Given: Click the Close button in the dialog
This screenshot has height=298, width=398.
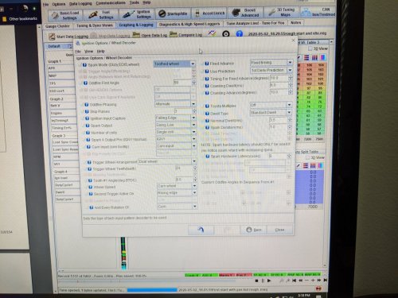Looking at the screenshot, I should [279, 230].
